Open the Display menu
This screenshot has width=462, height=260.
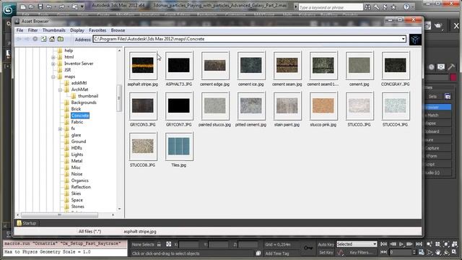point(77,30)
